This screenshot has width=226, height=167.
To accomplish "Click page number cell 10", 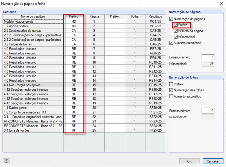I will click(94, 62).
